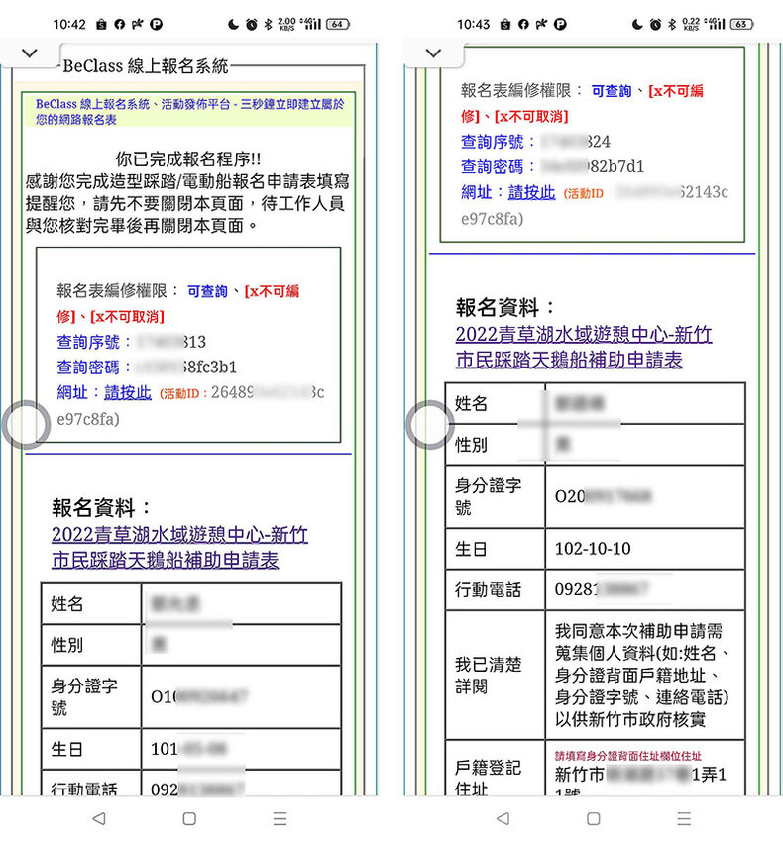This screenshot has height=842, width=783.
Task: Select 查詢序號 label on right phone
Action: click(x=493, y=142)
